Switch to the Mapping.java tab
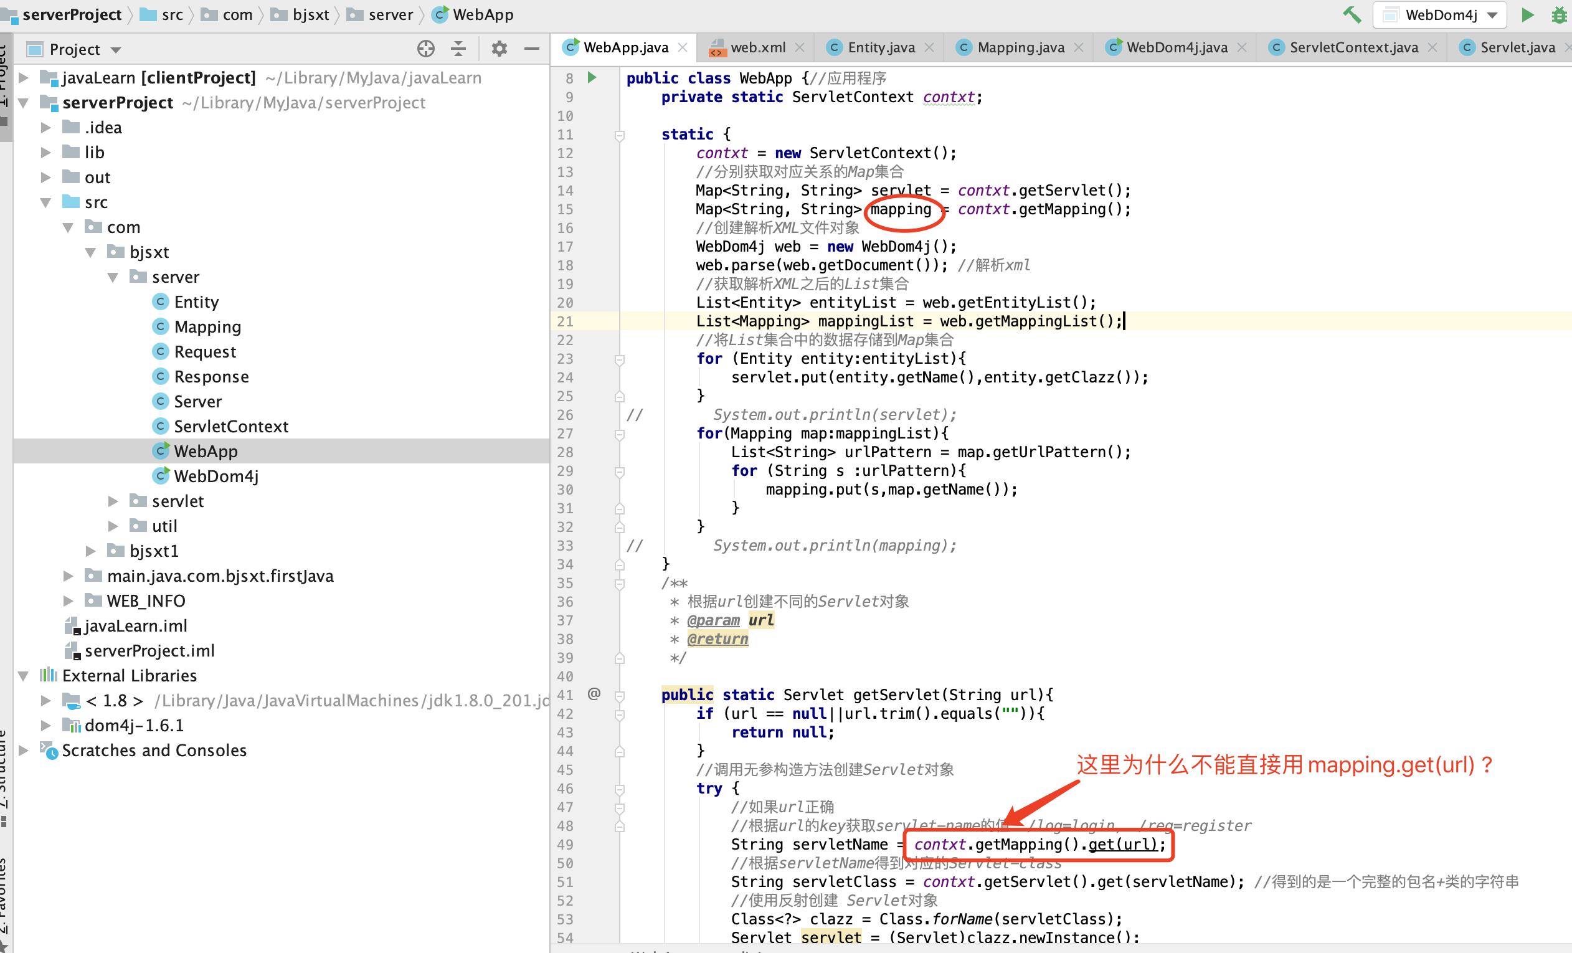This screenshot has width=1572, height=953. (1020, 47)
